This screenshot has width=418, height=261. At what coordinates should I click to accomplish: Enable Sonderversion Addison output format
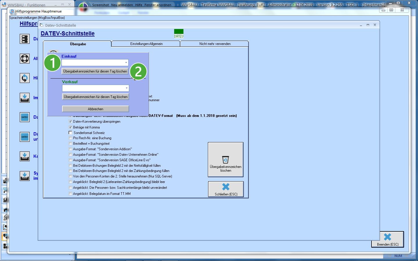pyautogui.click(x=70, y=149)
